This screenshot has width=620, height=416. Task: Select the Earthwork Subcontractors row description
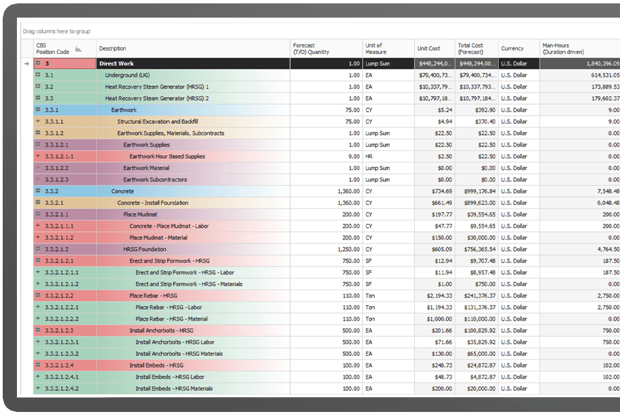[x=155, y=180]
